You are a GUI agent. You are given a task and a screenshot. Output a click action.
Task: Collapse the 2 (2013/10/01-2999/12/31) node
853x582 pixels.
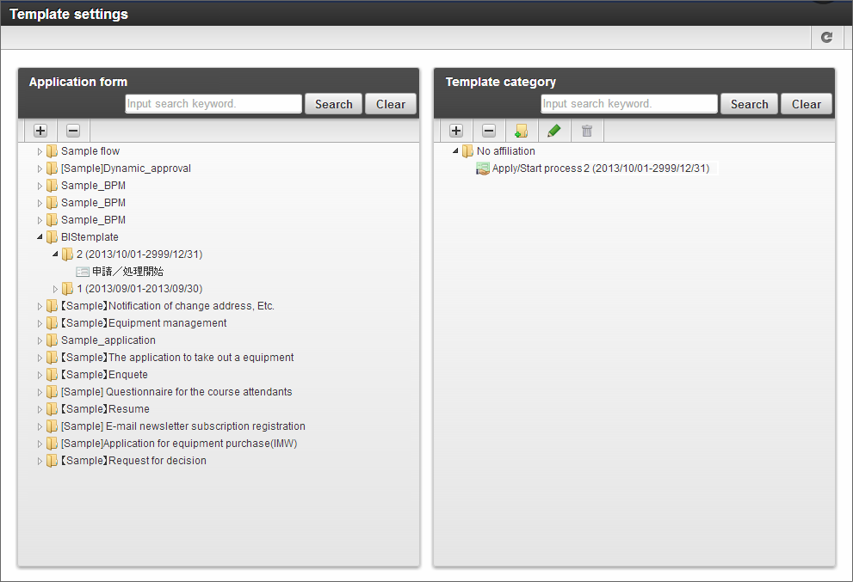(x=55, y=254)
